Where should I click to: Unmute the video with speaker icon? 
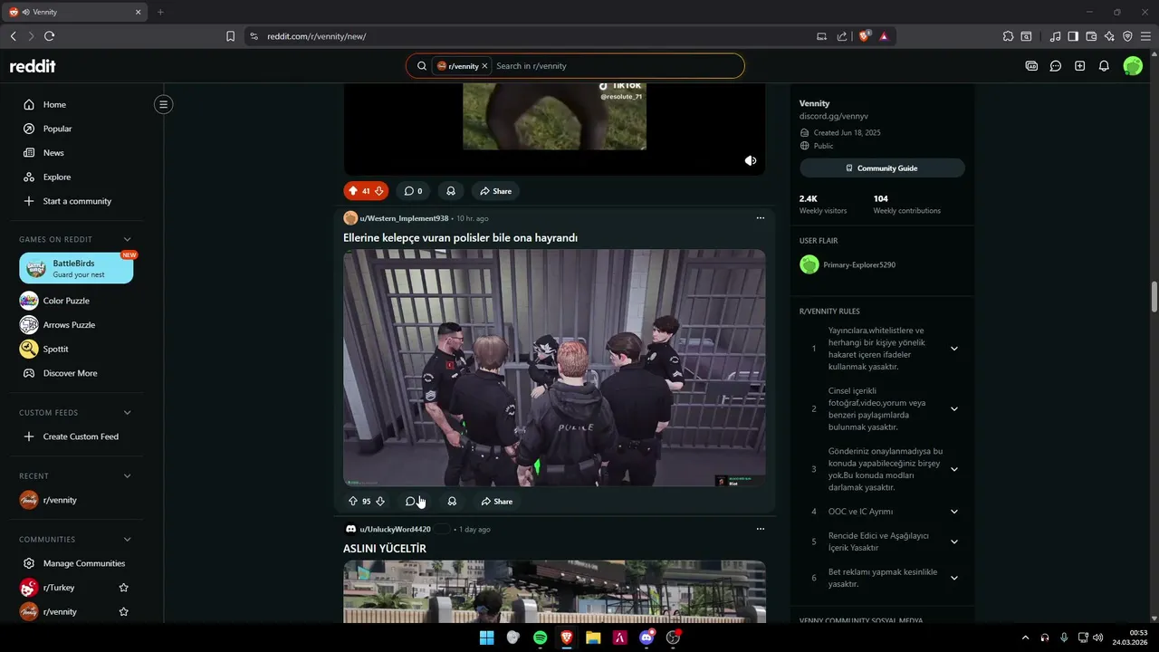(751, 160)
